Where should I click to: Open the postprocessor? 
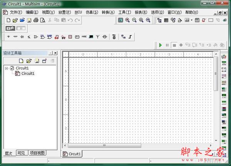(197, 20)
